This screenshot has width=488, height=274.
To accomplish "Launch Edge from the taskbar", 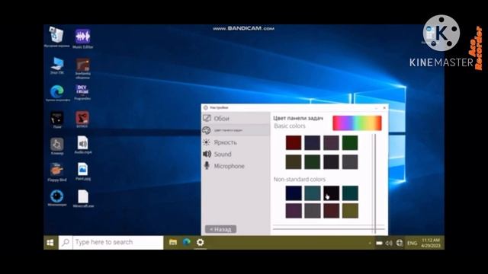I will pyautogui.click(x=186, y=242).
